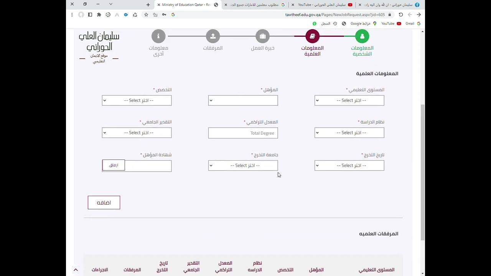Click the other information step icon
The image size is (491, 276).
tap(158, 36)
